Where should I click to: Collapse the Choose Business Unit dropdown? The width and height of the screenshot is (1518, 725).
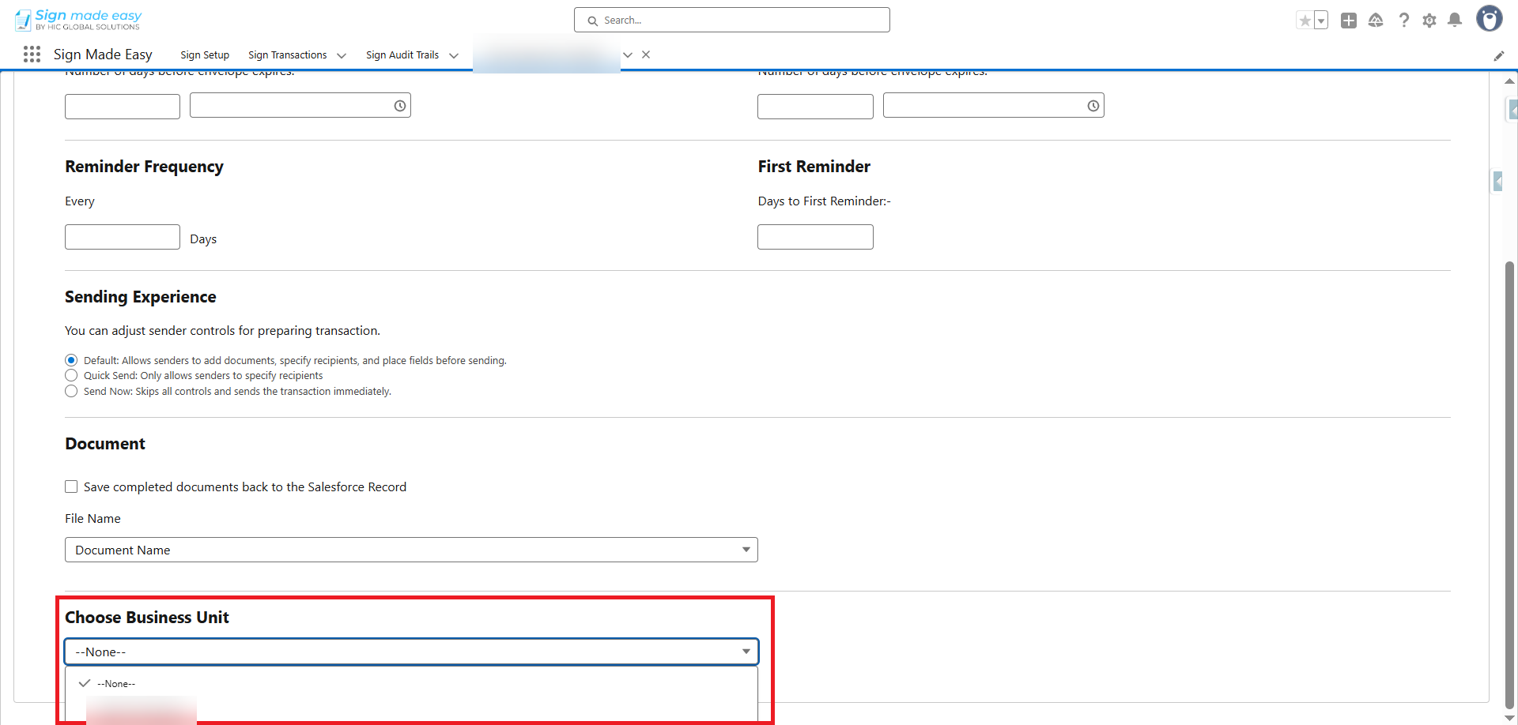click(x=411, y=652)
